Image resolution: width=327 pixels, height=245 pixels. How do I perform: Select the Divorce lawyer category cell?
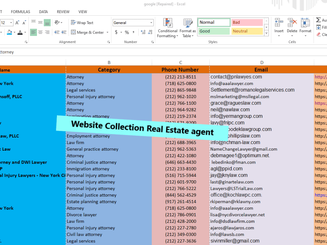[x=109, y=215]
